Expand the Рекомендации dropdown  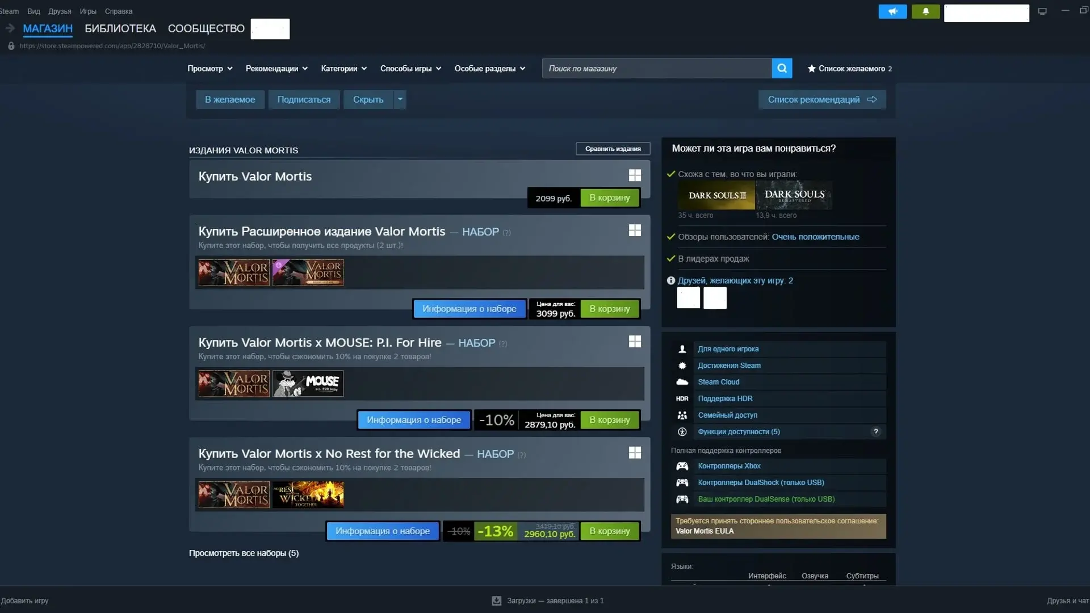click(276, 69)
